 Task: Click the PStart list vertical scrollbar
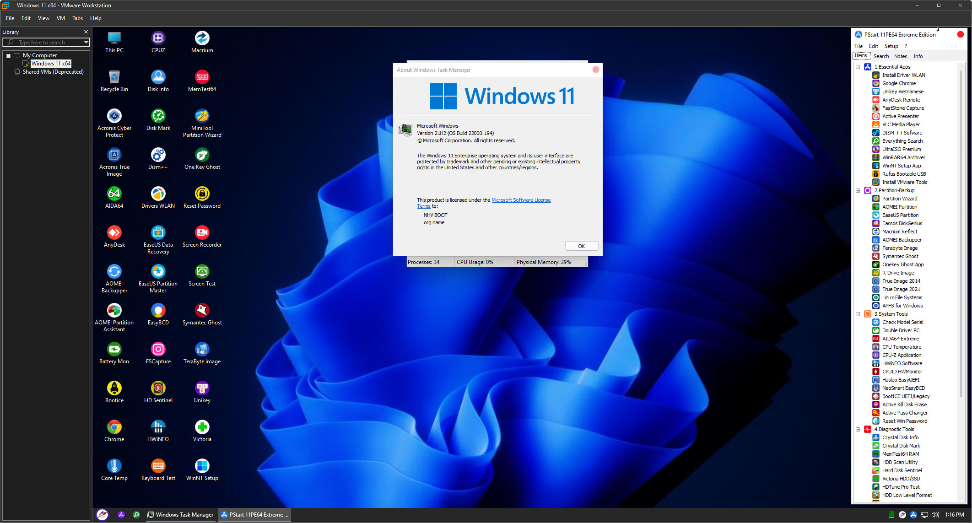point(961,233)
